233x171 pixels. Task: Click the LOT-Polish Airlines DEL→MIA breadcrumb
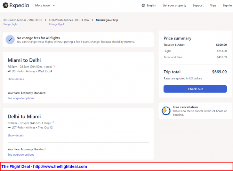[69, 20]
